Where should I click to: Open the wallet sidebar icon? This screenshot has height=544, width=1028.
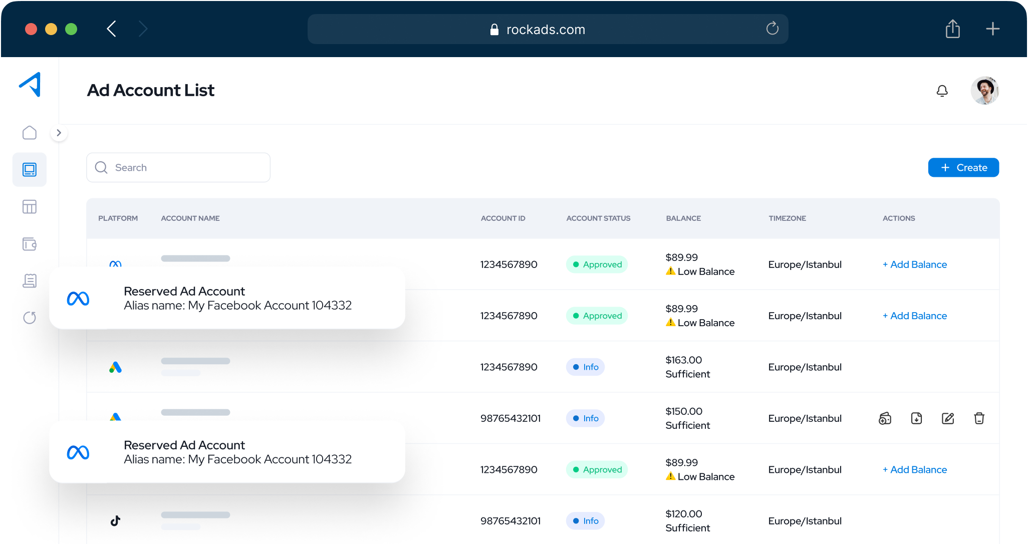pos(30,244)
